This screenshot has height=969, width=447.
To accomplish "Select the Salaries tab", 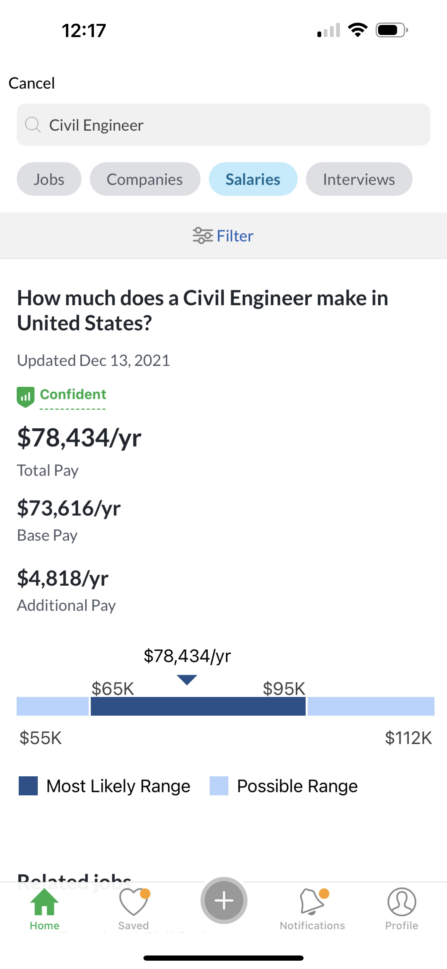I will (x=253, y=179).
